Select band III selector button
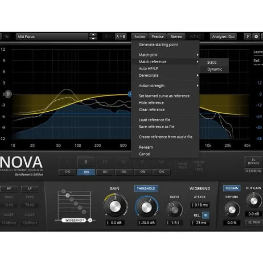 [x=105, y=162]
